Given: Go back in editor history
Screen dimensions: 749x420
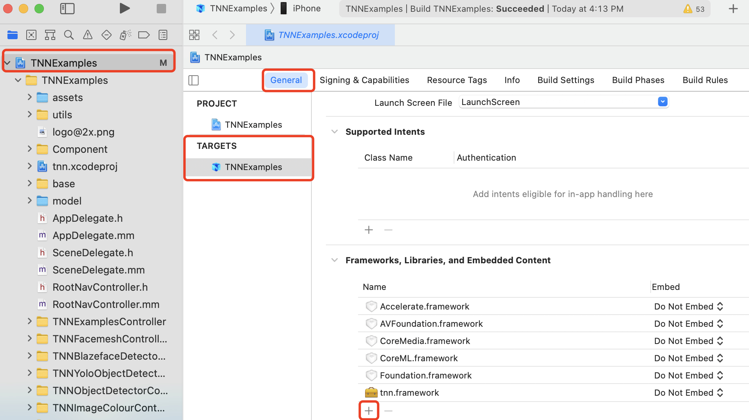Looking at the screenshot, I should pyautogui.click(x=215, y=35).
